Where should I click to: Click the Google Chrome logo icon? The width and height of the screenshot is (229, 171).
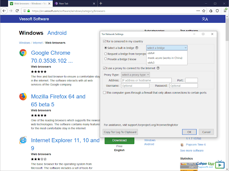click(x=23, y=53)
